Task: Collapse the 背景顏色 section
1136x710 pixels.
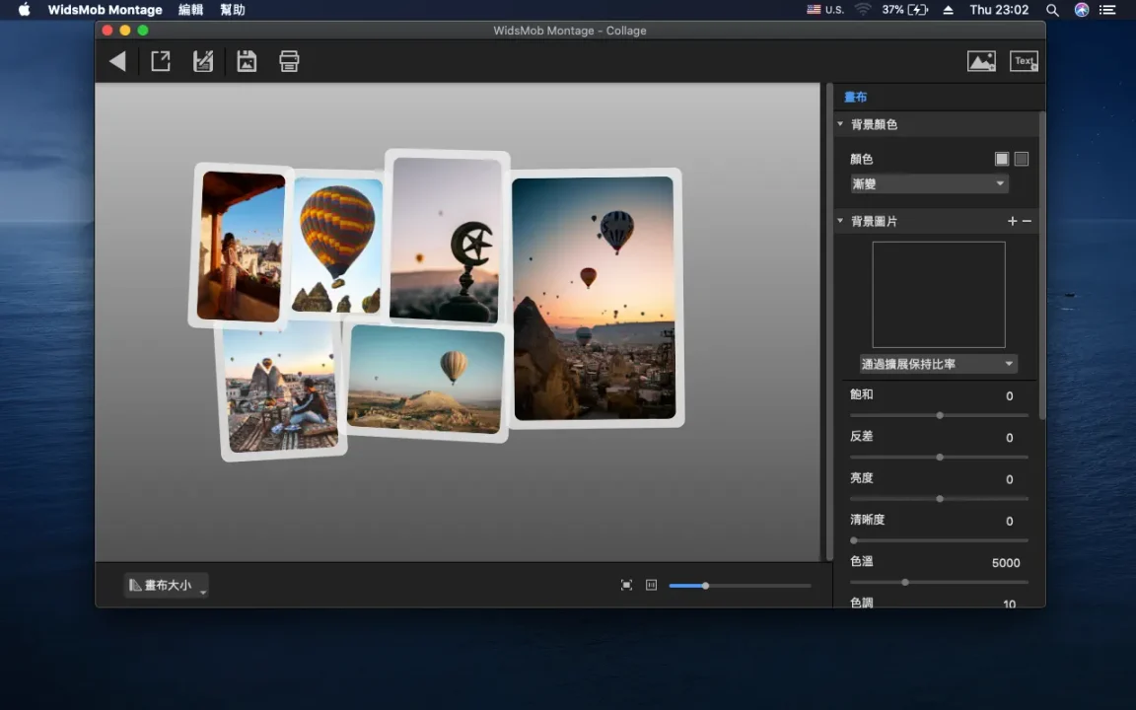Action: pos(840,124)
